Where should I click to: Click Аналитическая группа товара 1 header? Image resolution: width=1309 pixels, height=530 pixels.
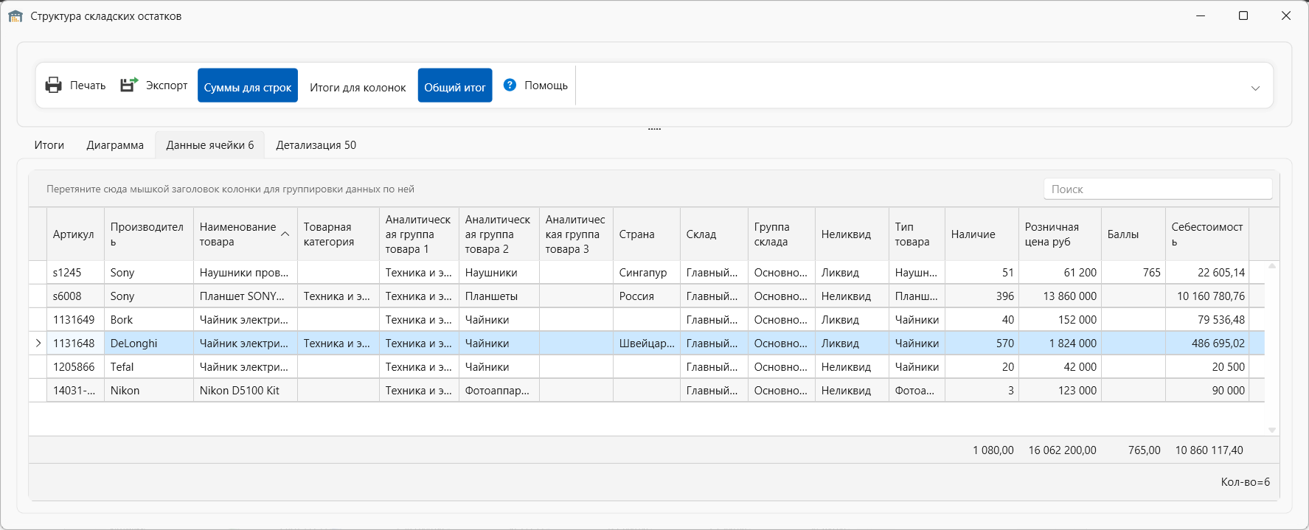pyautogui.click(x=419, y=234)
